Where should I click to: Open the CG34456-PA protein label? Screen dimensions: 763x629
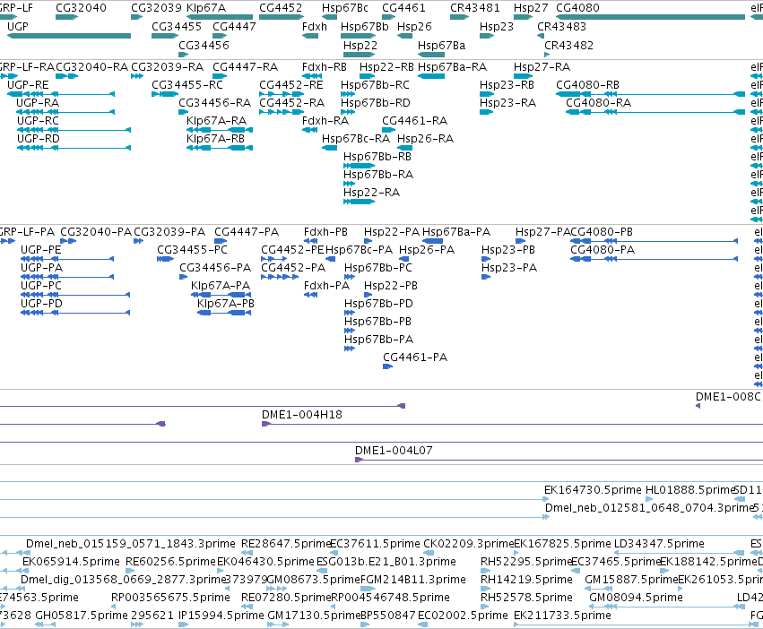pos(215,268)
